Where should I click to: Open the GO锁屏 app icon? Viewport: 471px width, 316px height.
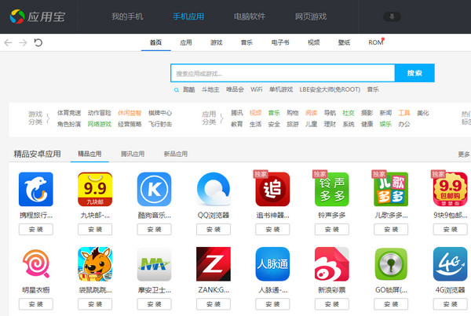click(x=391, y=264)
